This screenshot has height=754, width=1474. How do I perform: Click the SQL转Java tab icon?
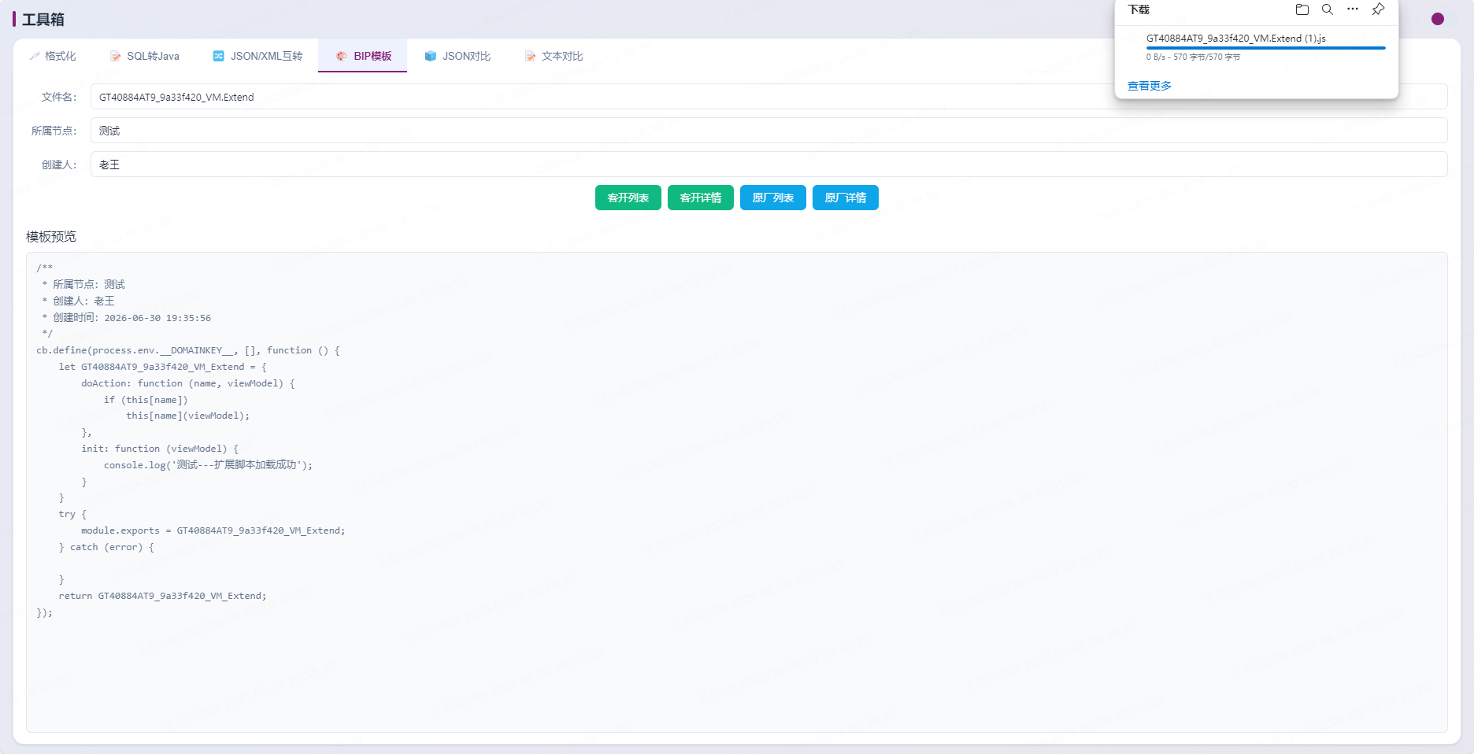(x=116, y=56)
